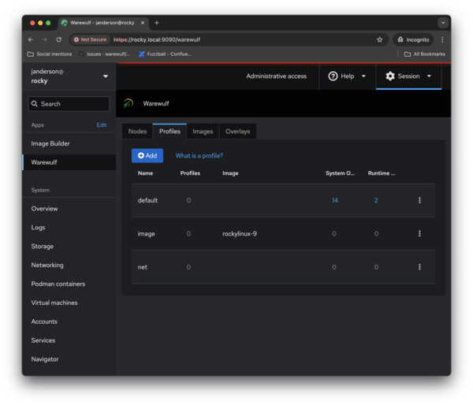Image resolution: width=473 pixels, height=405 pixels.
Task: Select Warewulf in sidebar
Action: (x=69, y=162)
